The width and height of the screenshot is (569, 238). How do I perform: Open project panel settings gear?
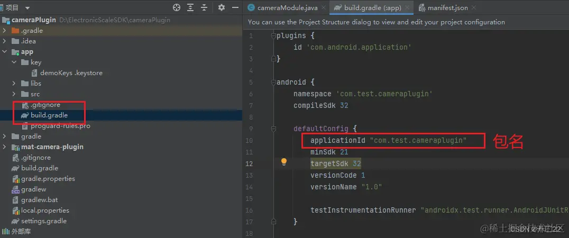tap(222, 7)
